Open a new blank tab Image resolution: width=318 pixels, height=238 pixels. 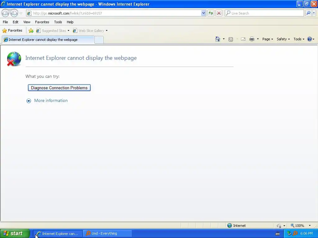pyautogui.click(x=99, y=40)
